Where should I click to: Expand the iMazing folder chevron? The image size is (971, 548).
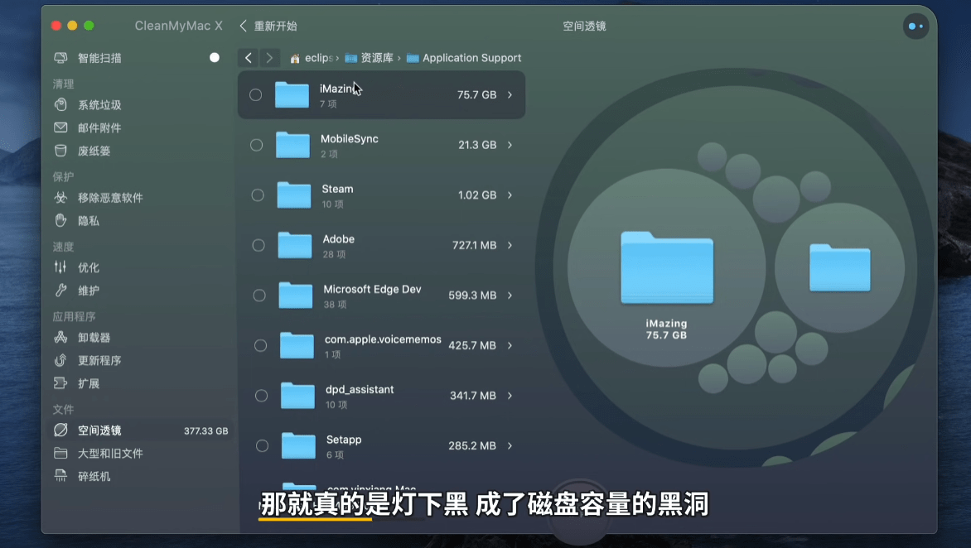pos(510,94)
